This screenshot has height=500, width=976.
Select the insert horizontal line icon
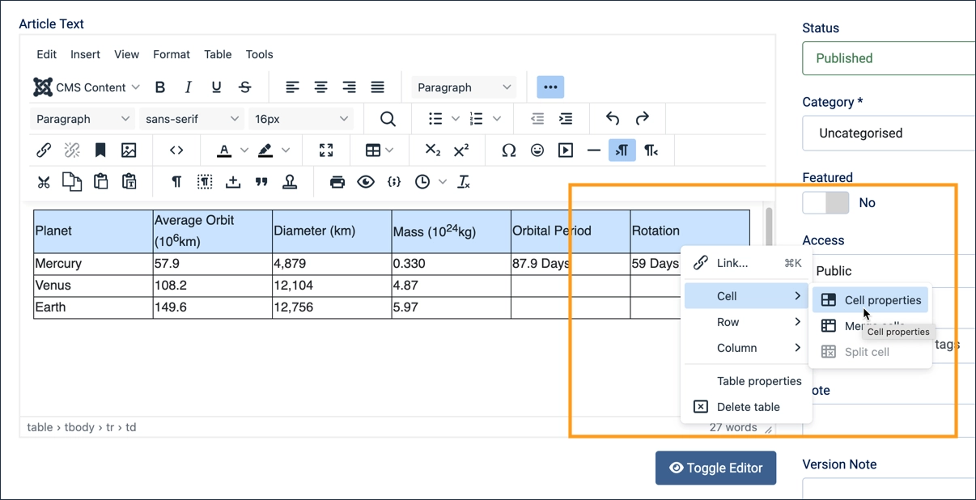point(594,150)
